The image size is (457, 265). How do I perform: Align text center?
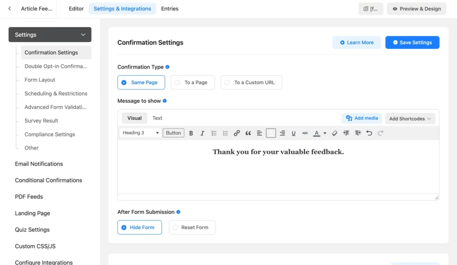pyautogui.click(x=271, y=133)
